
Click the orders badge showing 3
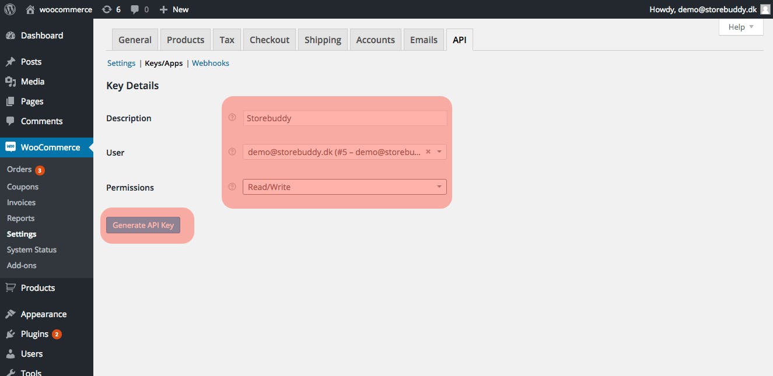coord(40,170)
